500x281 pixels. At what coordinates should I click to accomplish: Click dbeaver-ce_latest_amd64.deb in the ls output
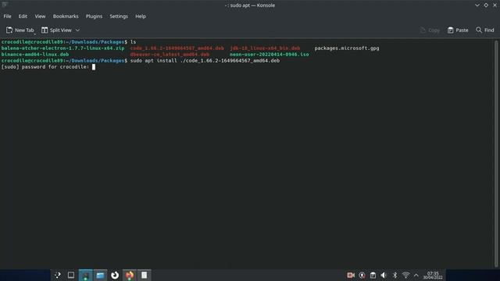click(x=170, y=55)
